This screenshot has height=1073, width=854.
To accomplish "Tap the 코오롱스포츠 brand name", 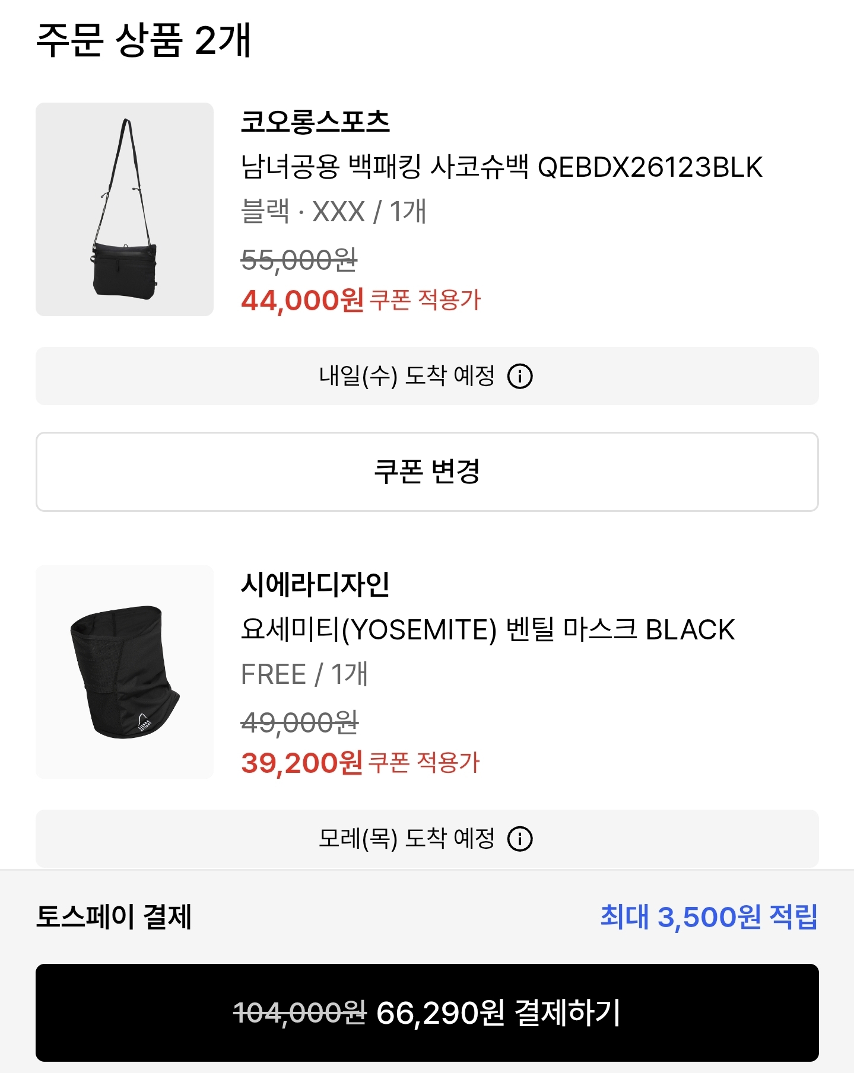I will pyautogui.click(x=315, y=122).
